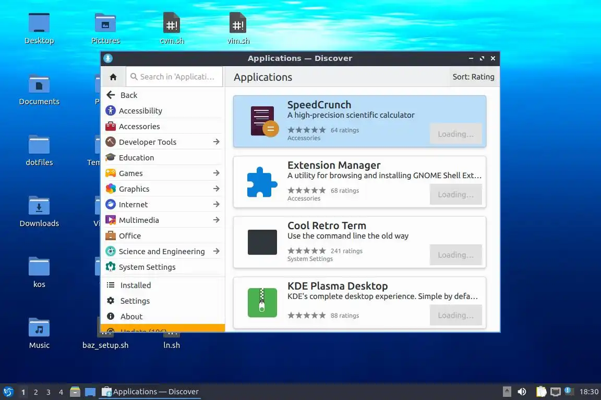Click the clipboard tray icon
The width and height of the screenshot is (601, 400).
[541, 392]
